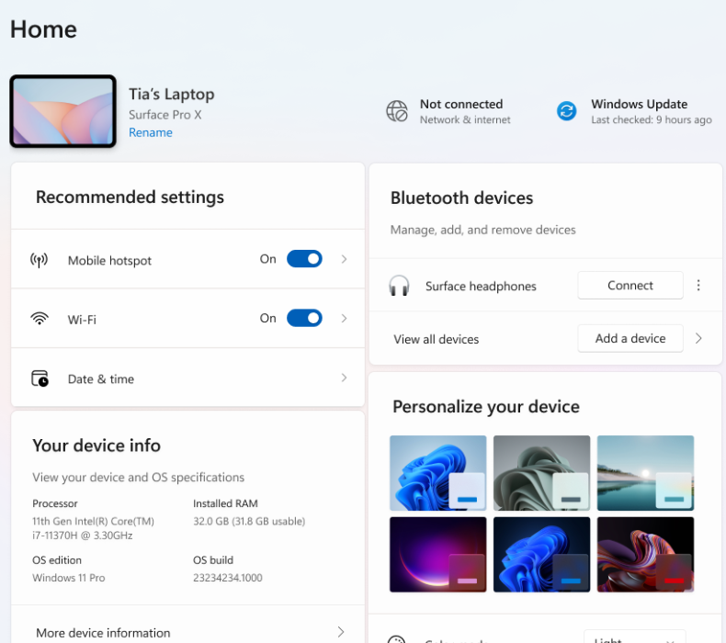Click the Wi-Fi label
The height and width of the screenshot is (643, 726).
click(82, 320)
